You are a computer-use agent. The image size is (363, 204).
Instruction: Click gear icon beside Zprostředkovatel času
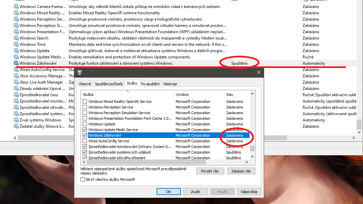[x=16, y=95]
